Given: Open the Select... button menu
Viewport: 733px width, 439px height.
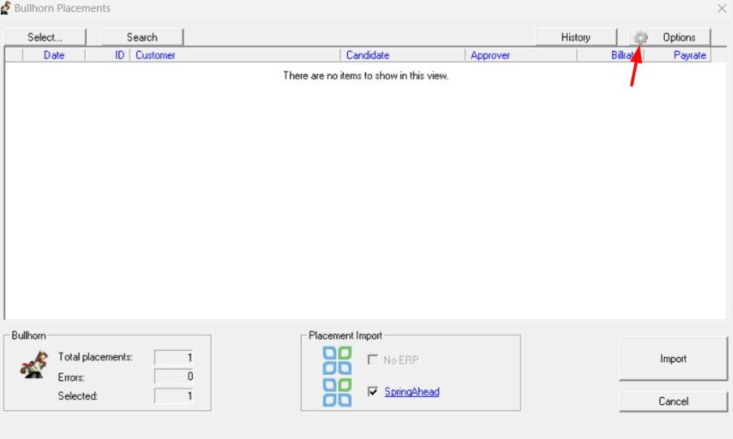Looking at the screenshot, I should click(45, 37).
